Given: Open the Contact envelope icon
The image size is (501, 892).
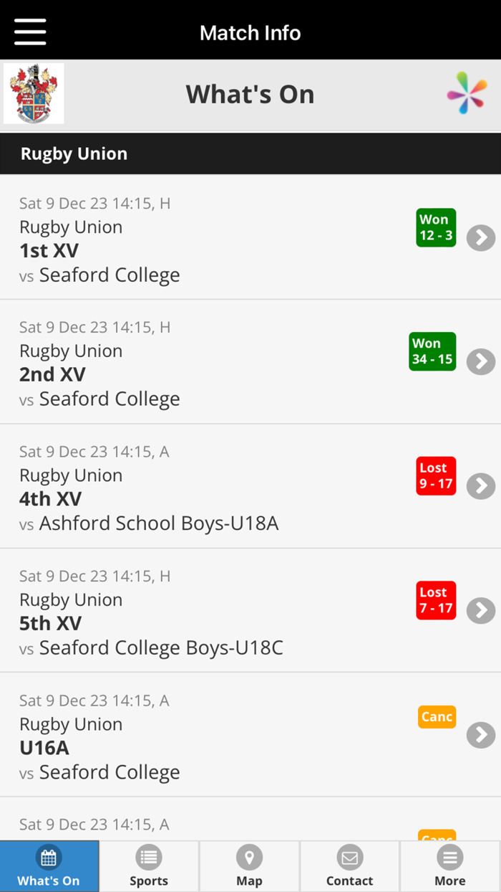Looking at the screenshot, I should (349, 858).
